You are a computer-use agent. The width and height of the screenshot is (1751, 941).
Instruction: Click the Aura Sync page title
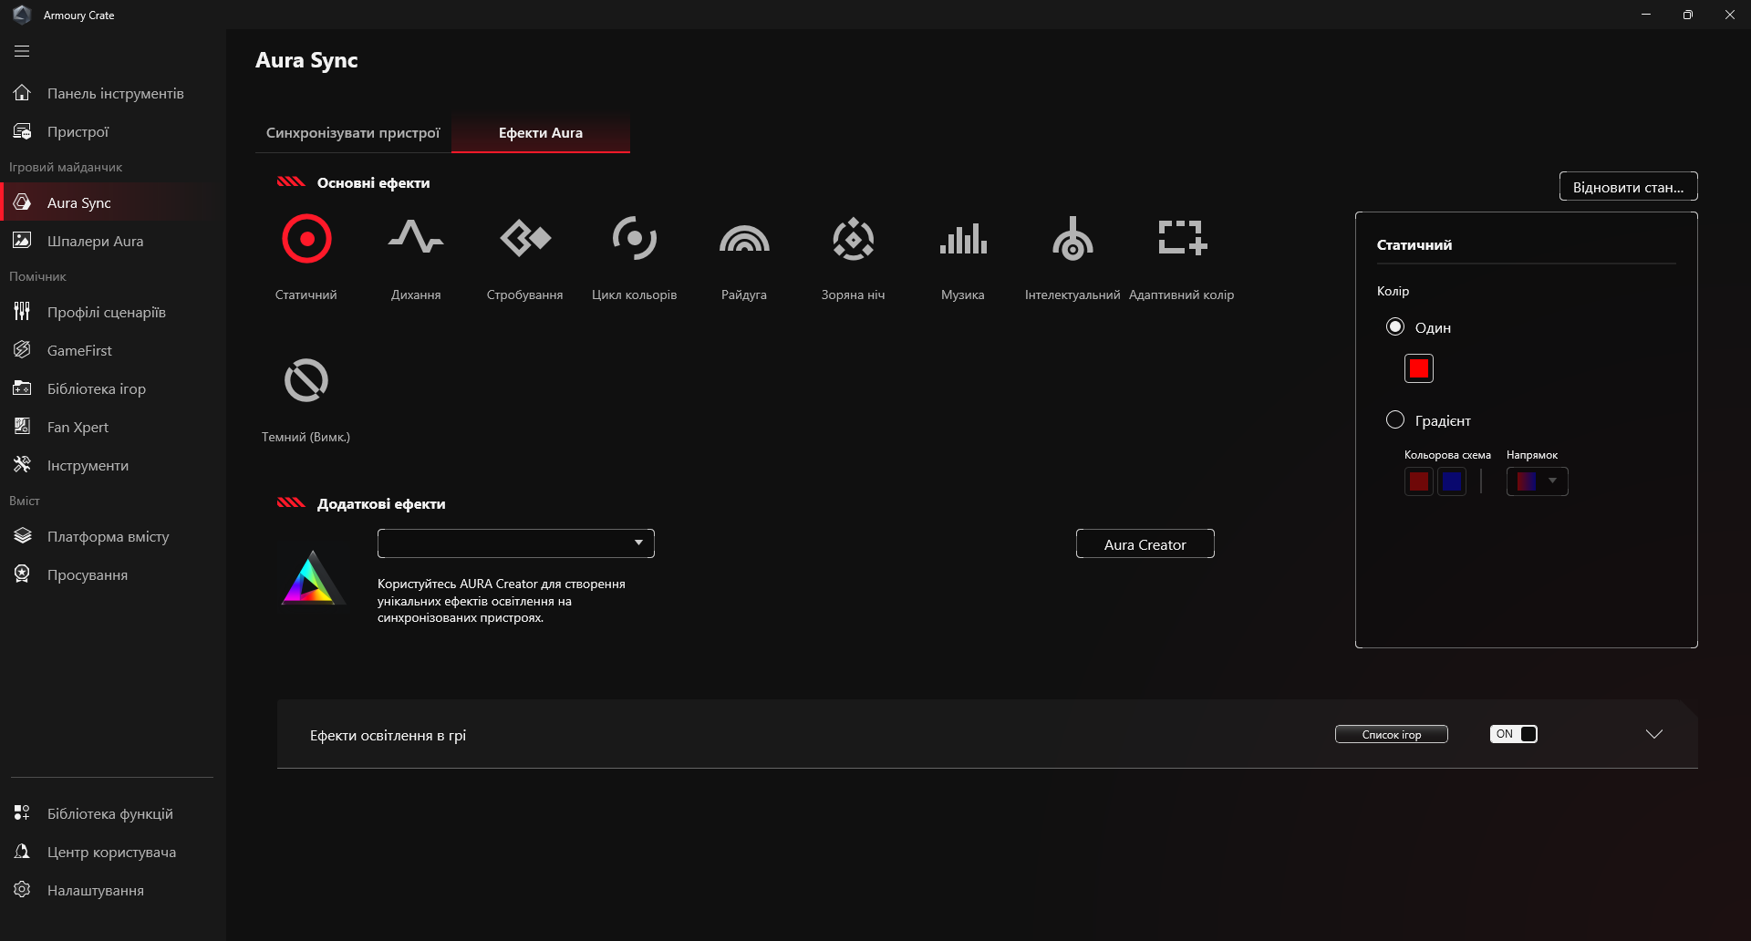pos(306,60)
